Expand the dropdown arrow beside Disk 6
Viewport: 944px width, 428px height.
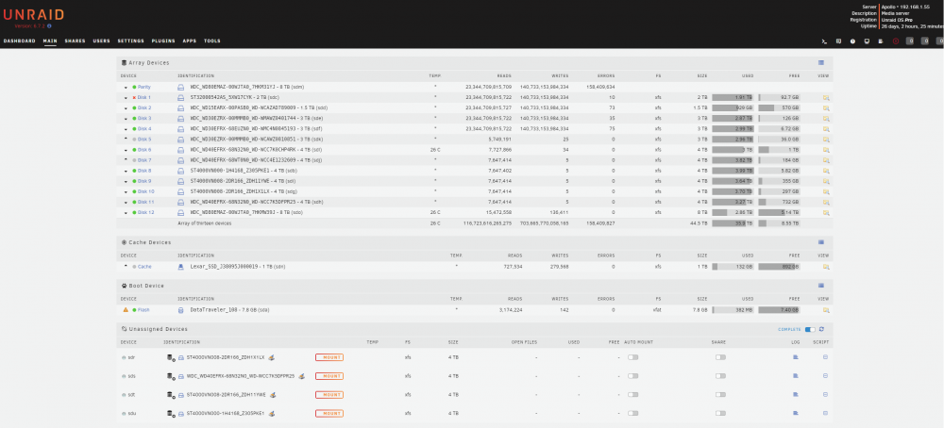(x=126, y=150)
